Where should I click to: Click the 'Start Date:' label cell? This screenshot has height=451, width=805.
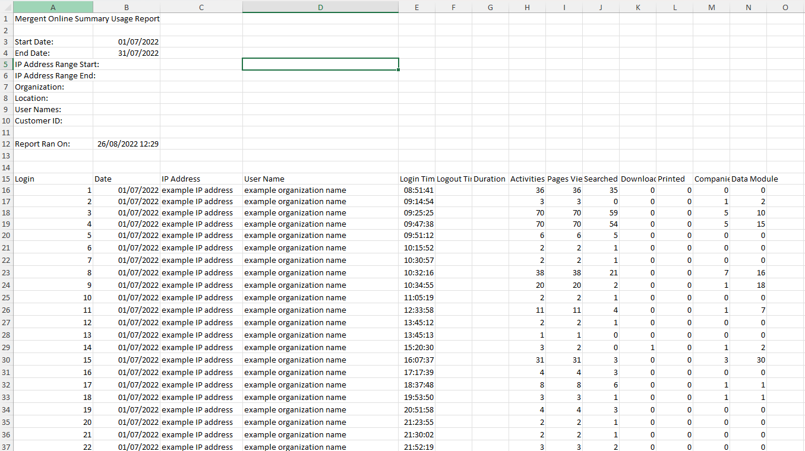point(53,42)
